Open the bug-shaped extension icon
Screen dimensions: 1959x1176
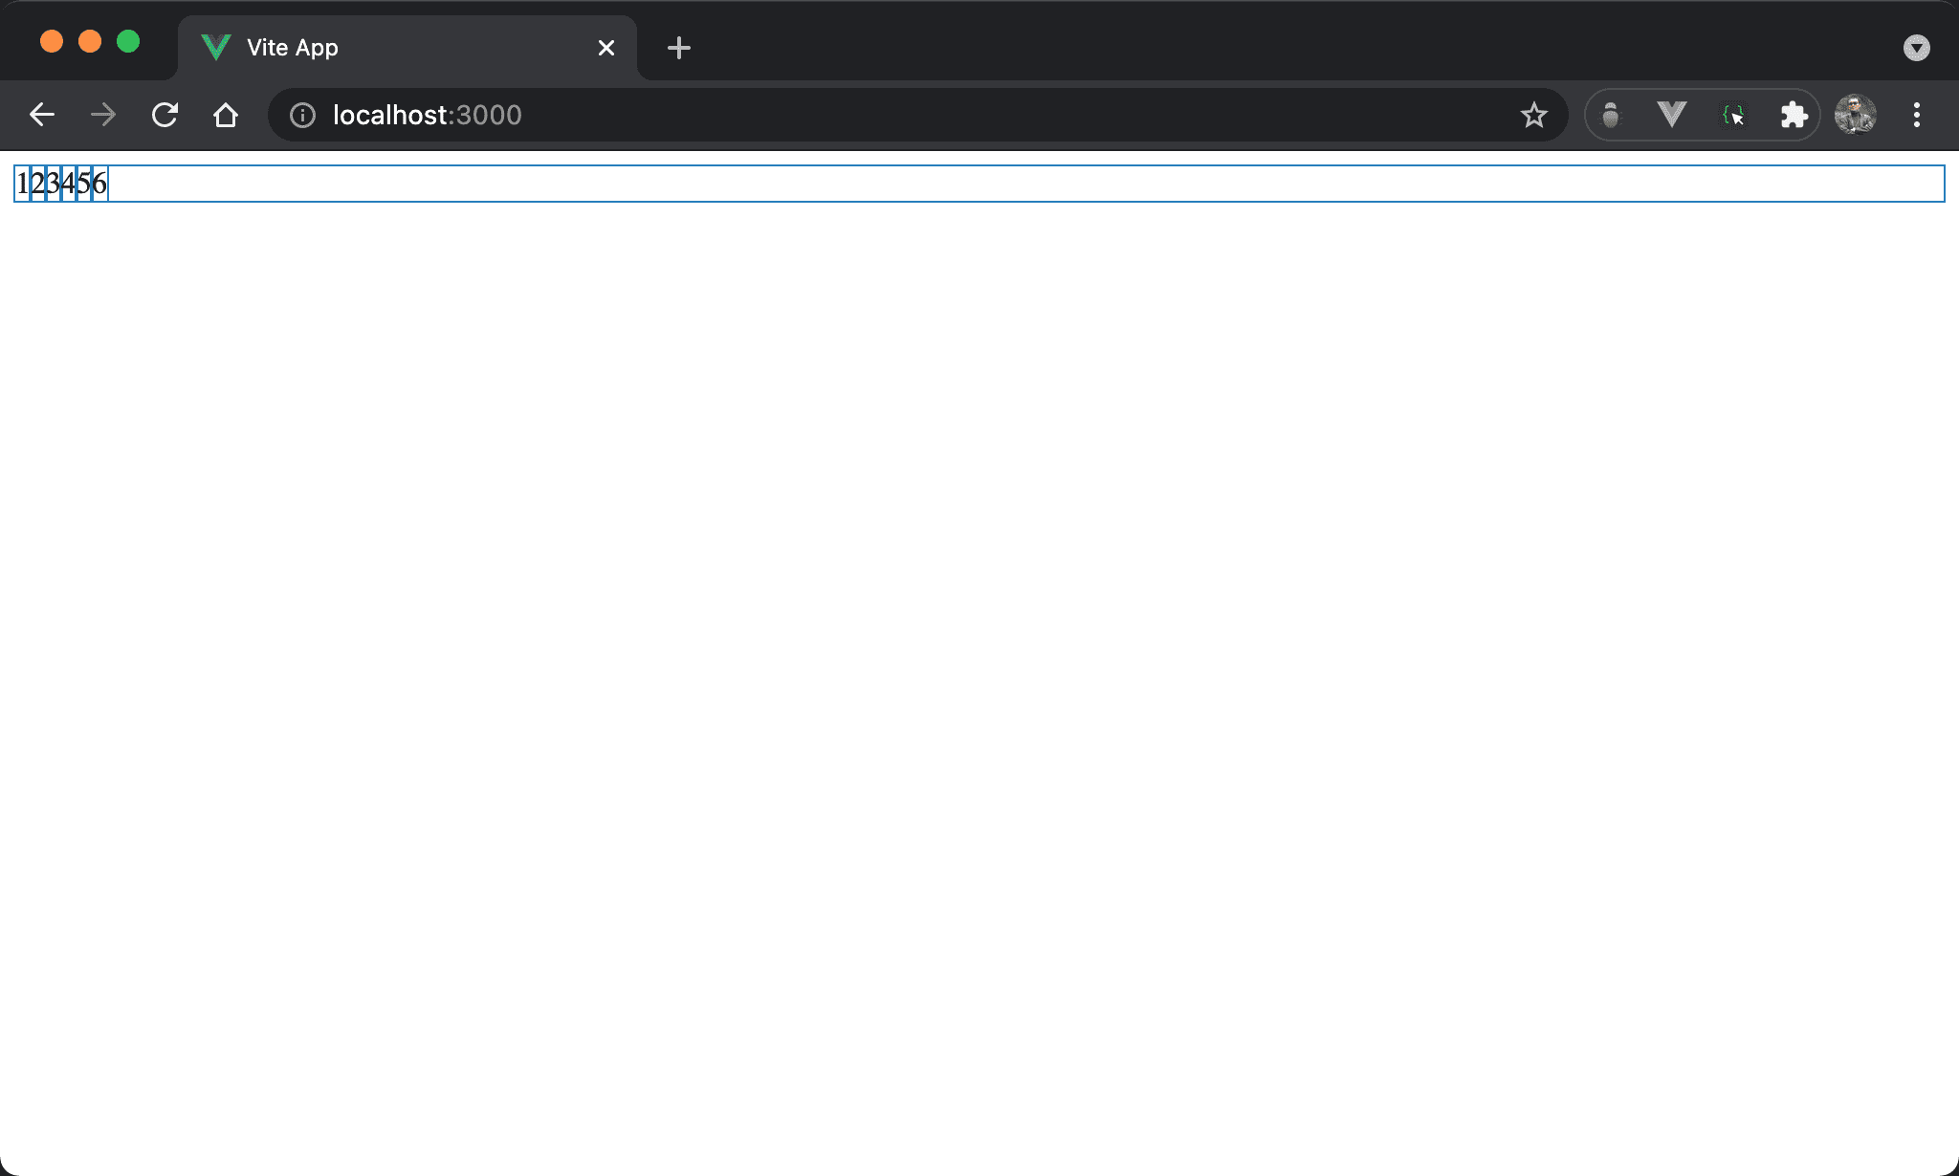point(1611,116)
